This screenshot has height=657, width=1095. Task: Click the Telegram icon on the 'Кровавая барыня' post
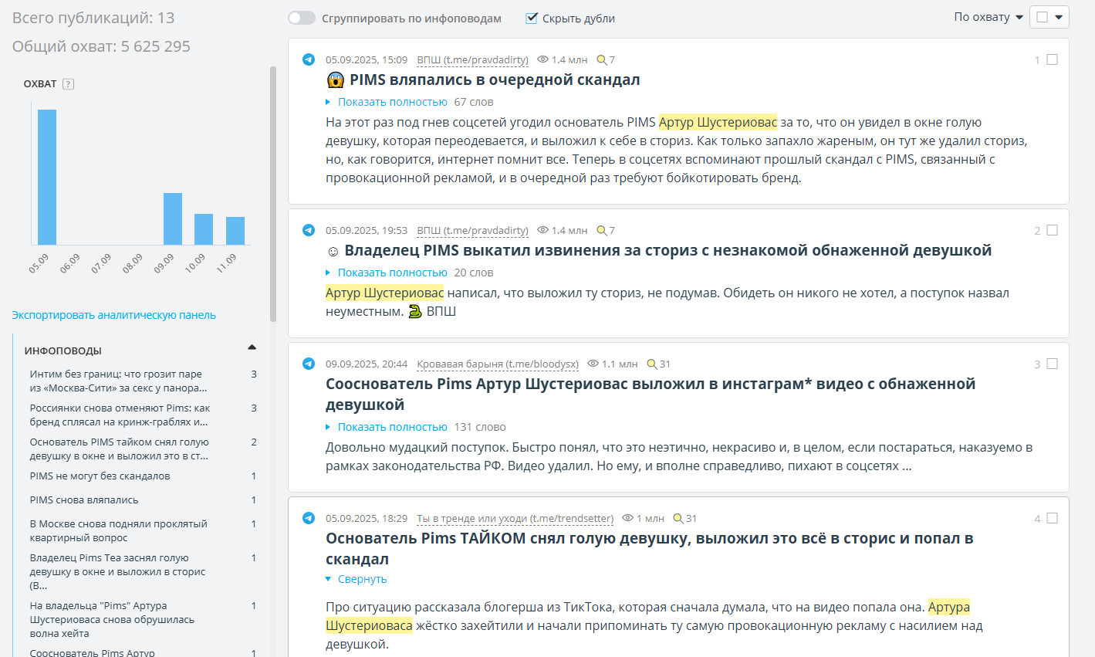click(x=309, y=364)
